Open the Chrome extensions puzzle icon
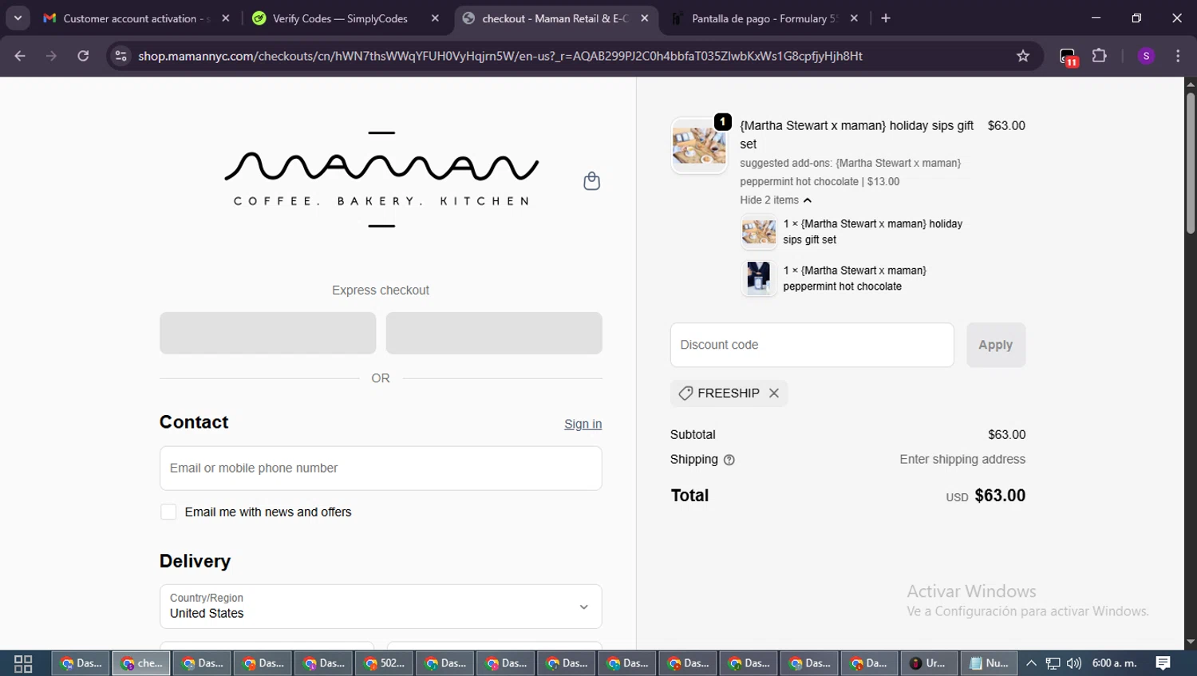 click(1099, 56)
